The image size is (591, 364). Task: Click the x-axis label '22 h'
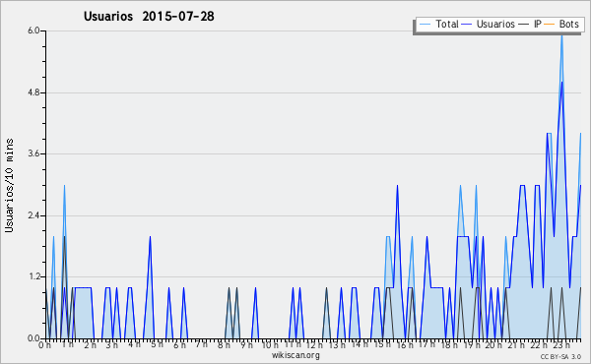539,345
